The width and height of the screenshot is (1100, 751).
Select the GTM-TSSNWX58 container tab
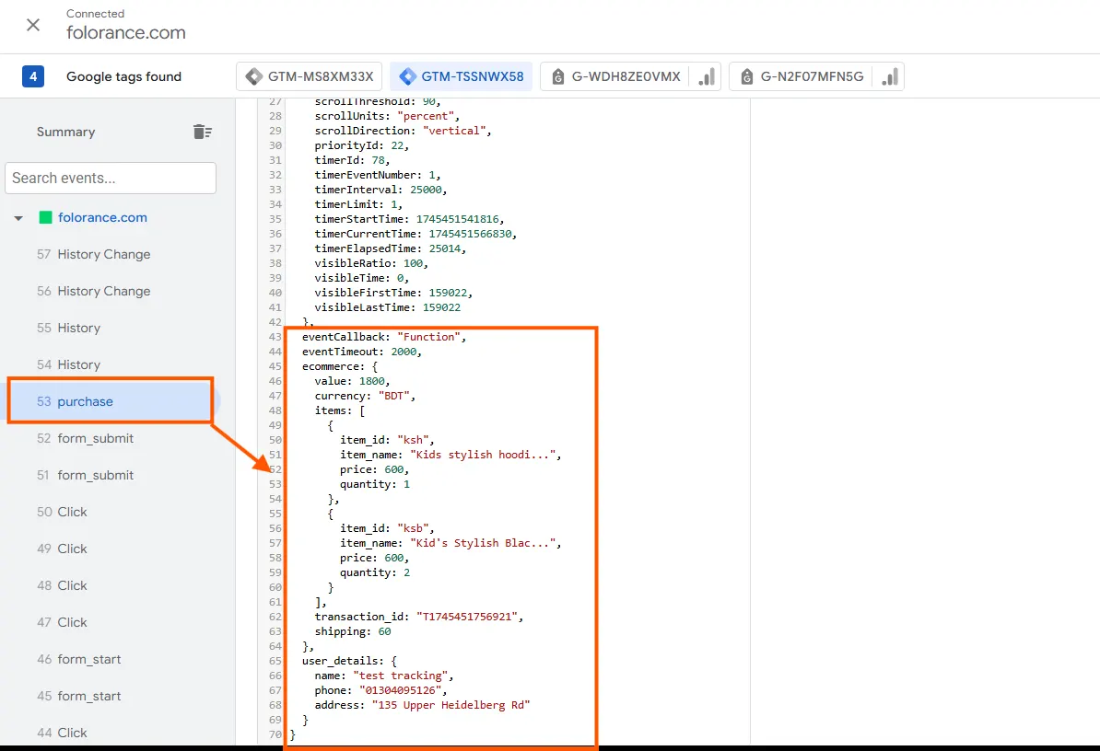coord(461,76)
